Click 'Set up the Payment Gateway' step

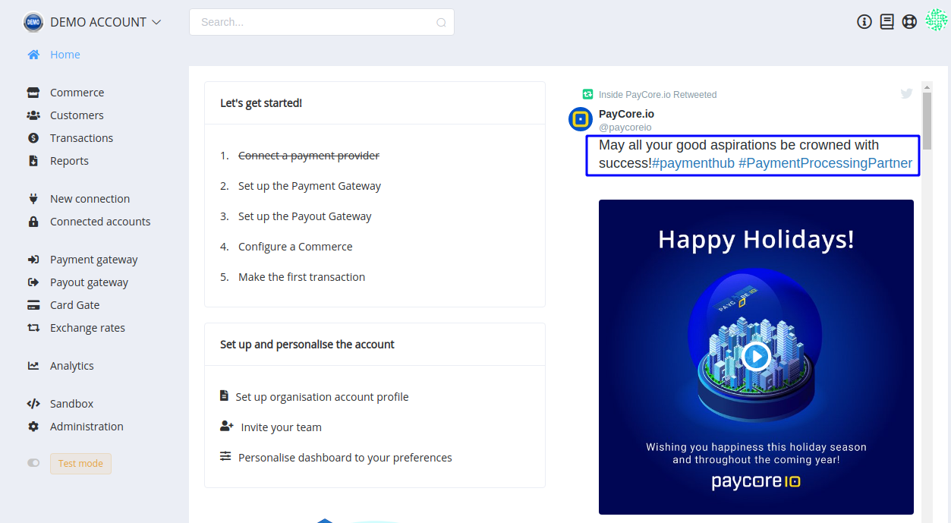[x=310, y=186]
